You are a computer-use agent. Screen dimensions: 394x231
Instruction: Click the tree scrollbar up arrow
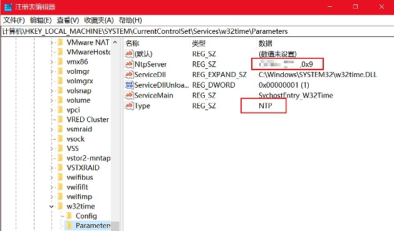[115, 43]
